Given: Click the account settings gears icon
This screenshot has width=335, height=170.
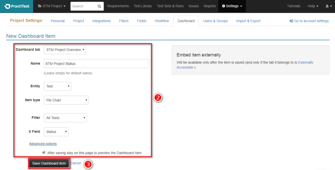Looking at the screenshot, I should pyautogui.click(x=291, y=21).
